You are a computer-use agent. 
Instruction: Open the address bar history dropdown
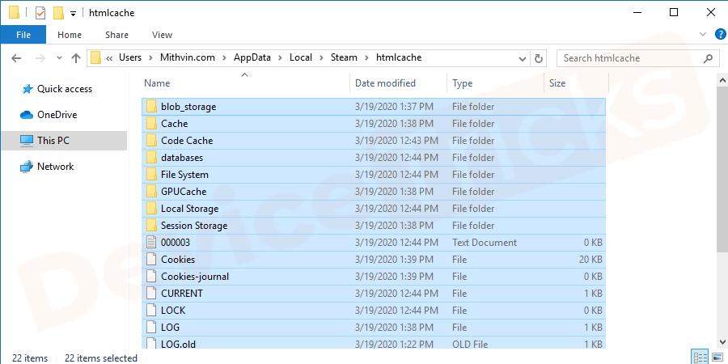523,58
